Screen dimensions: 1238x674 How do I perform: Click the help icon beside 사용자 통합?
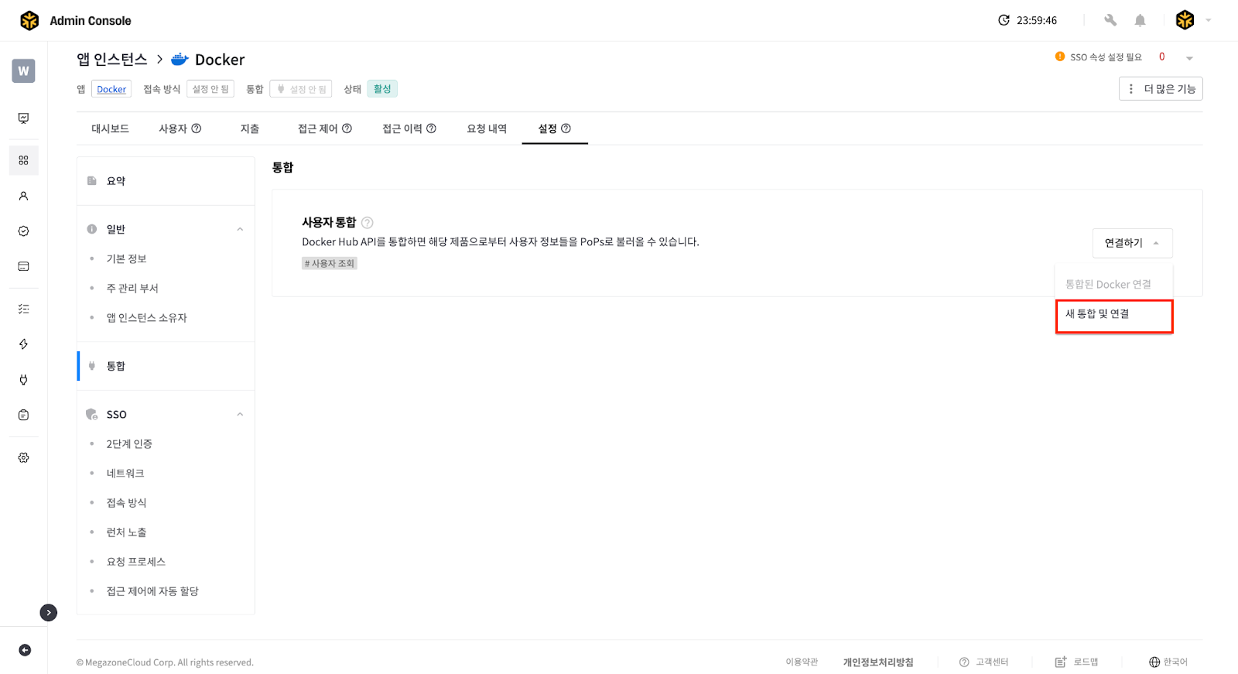[368, 223]
